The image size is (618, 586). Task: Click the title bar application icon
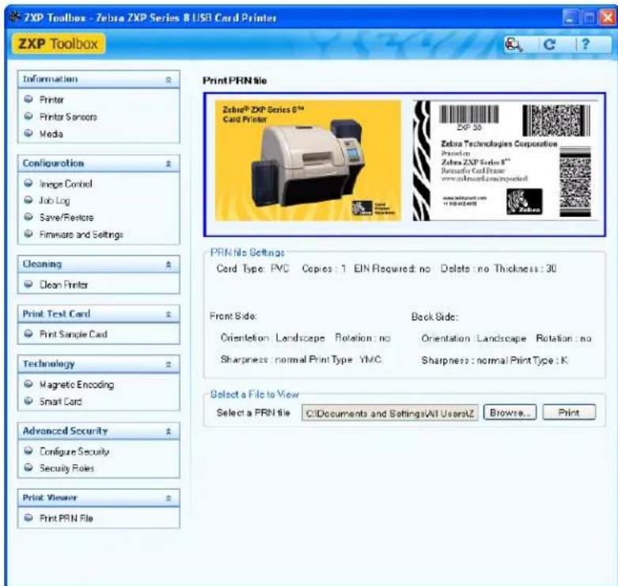click(x=15, y=17)
